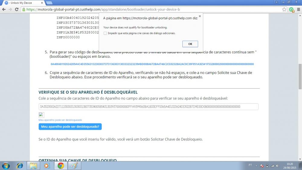Click the scrollbar up arrow
The height and width of the screenshot is (170, 302).
pos(300,15)
